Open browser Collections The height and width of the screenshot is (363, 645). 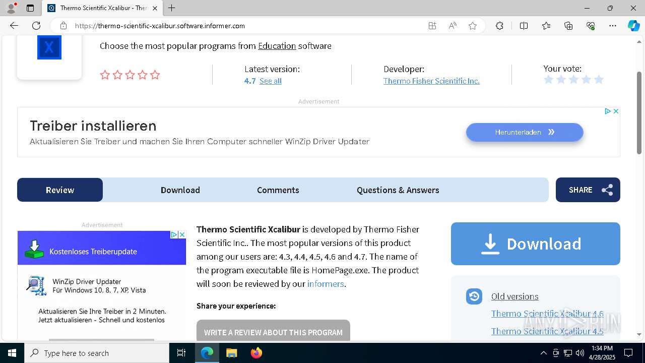[x=568, y=26]
